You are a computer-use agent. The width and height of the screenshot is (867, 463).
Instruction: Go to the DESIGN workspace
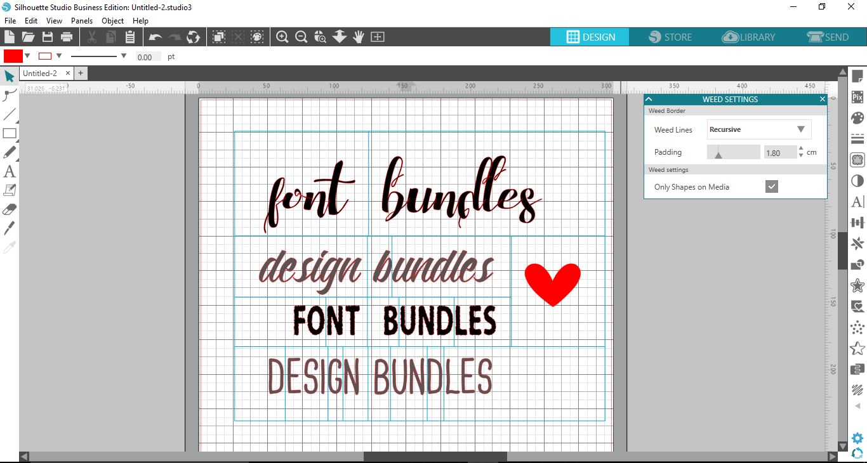(x=590, y=37)
